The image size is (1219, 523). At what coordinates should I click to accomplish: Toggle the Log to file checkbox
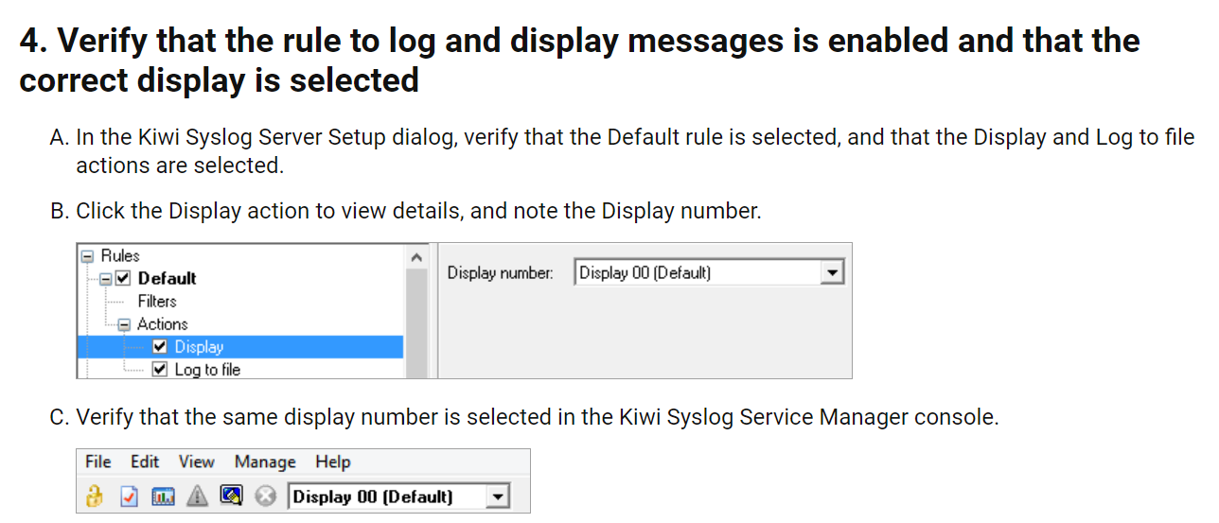point(160,370)
